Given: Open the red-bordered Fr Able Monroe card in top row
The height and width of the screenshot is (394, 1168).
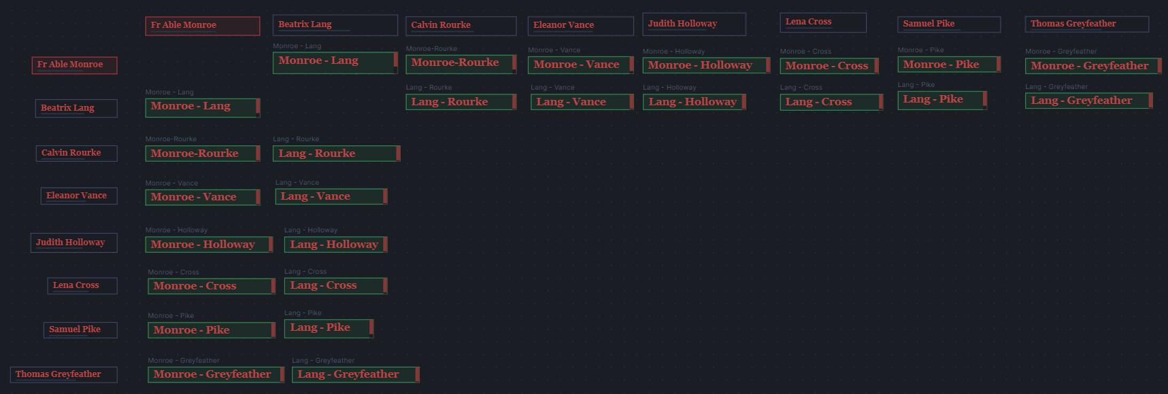Looking at the screenshot, I should (202, 26).
